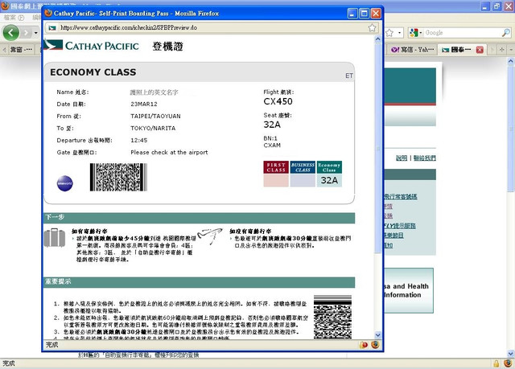Click 'Please check at the airport' text
Screen dimensions: 515x369
[x=169, y=153]
